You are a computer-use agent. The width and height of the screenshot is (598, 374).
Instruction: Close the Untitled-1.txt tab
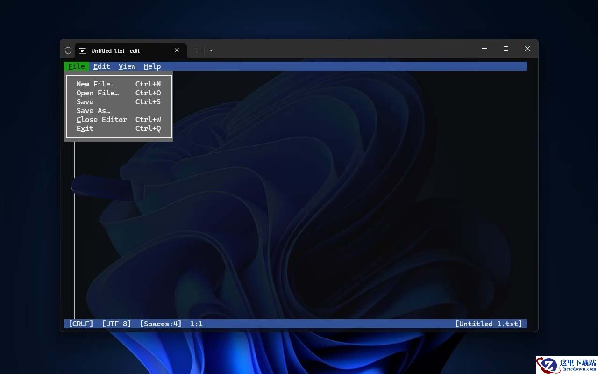pyautogui.click(x=177, y=50)
